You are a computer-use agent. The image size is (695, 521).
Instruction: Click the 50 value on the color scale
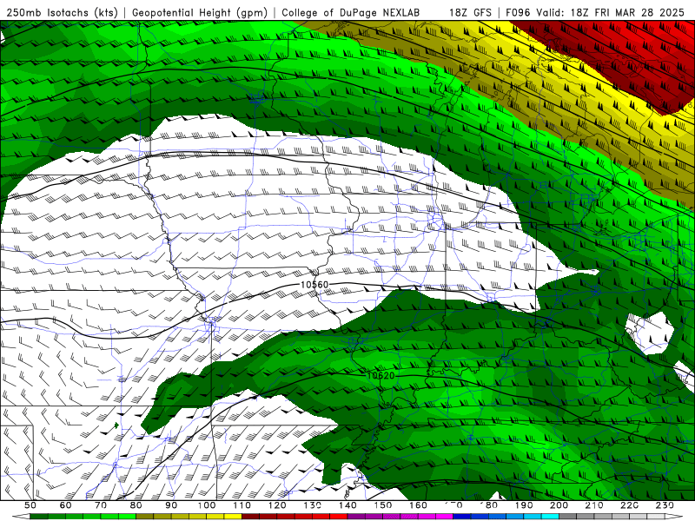point(30,505)
